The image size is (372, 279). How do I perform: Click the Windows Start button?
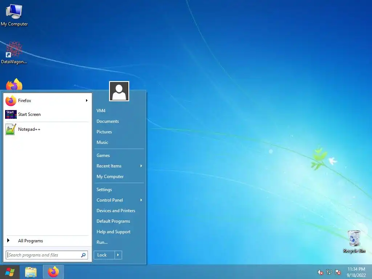9,272
